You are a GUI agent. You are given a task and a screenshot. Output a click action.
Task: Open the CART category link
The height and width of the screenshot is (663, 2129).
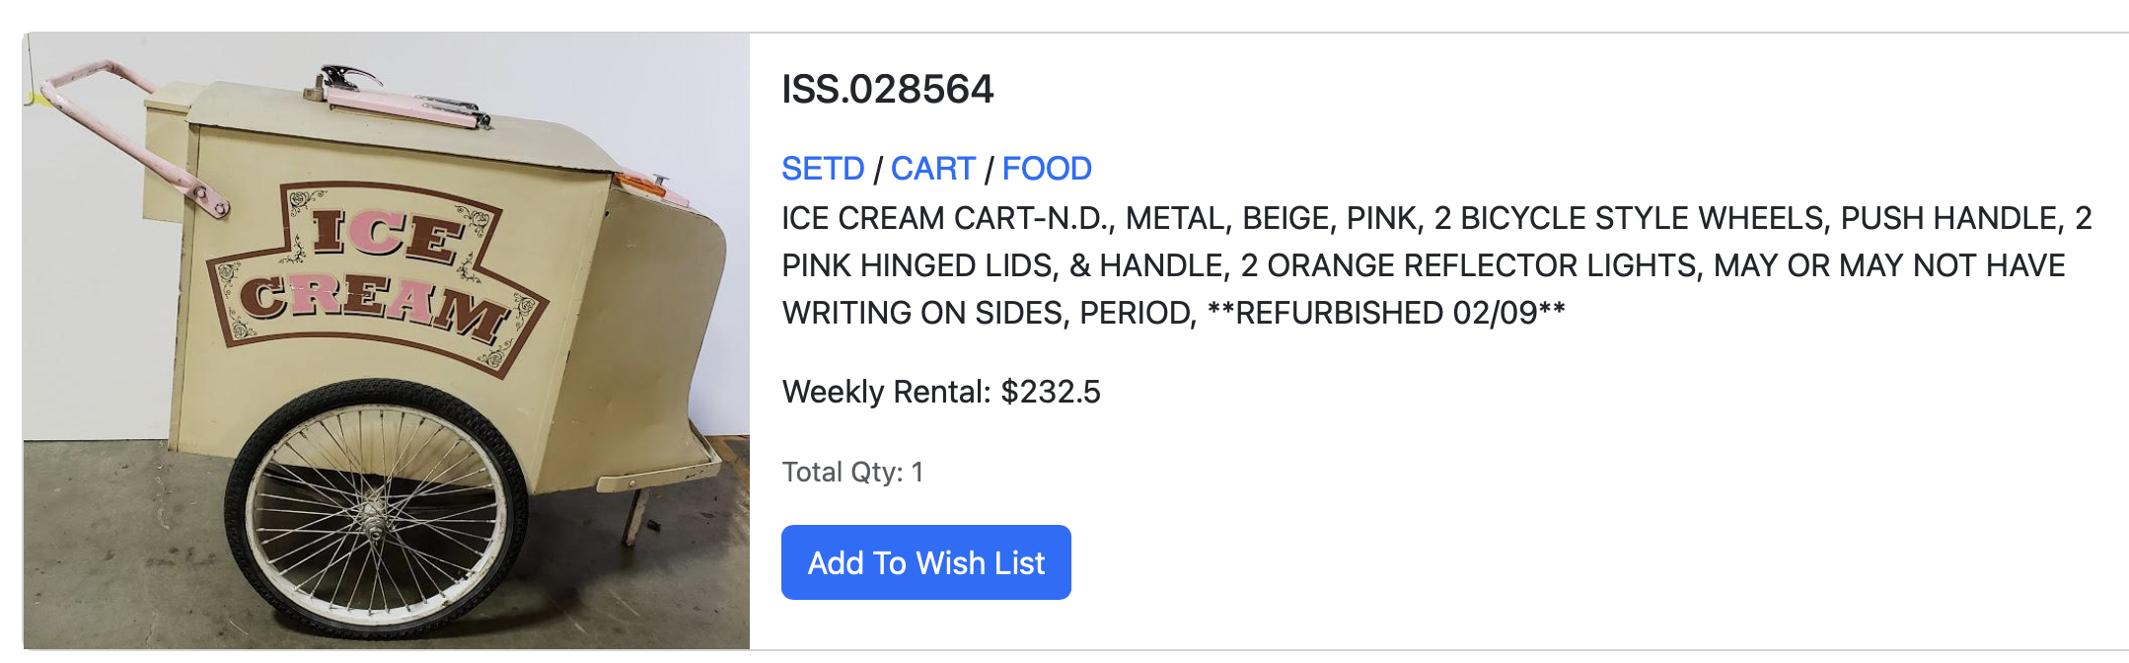point(932,169)
